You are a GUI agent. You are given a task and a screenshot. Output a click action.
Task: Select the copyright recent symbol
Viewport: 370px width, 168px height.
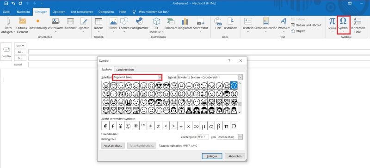tap(128, 126)
